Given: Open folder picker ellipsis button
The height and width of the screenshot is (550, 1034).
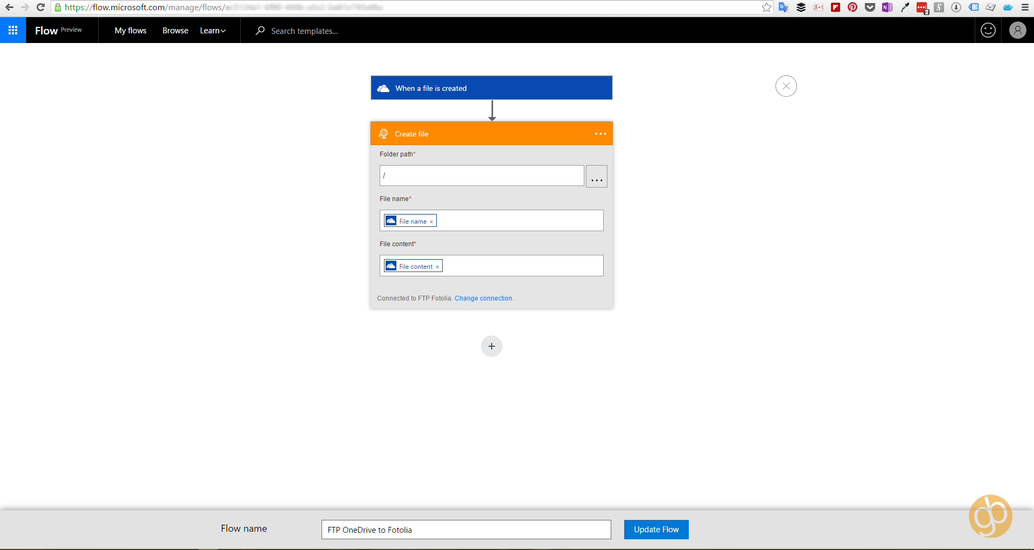Looking at the screenshot, I should pyautogui.click(x=597, y=176).
